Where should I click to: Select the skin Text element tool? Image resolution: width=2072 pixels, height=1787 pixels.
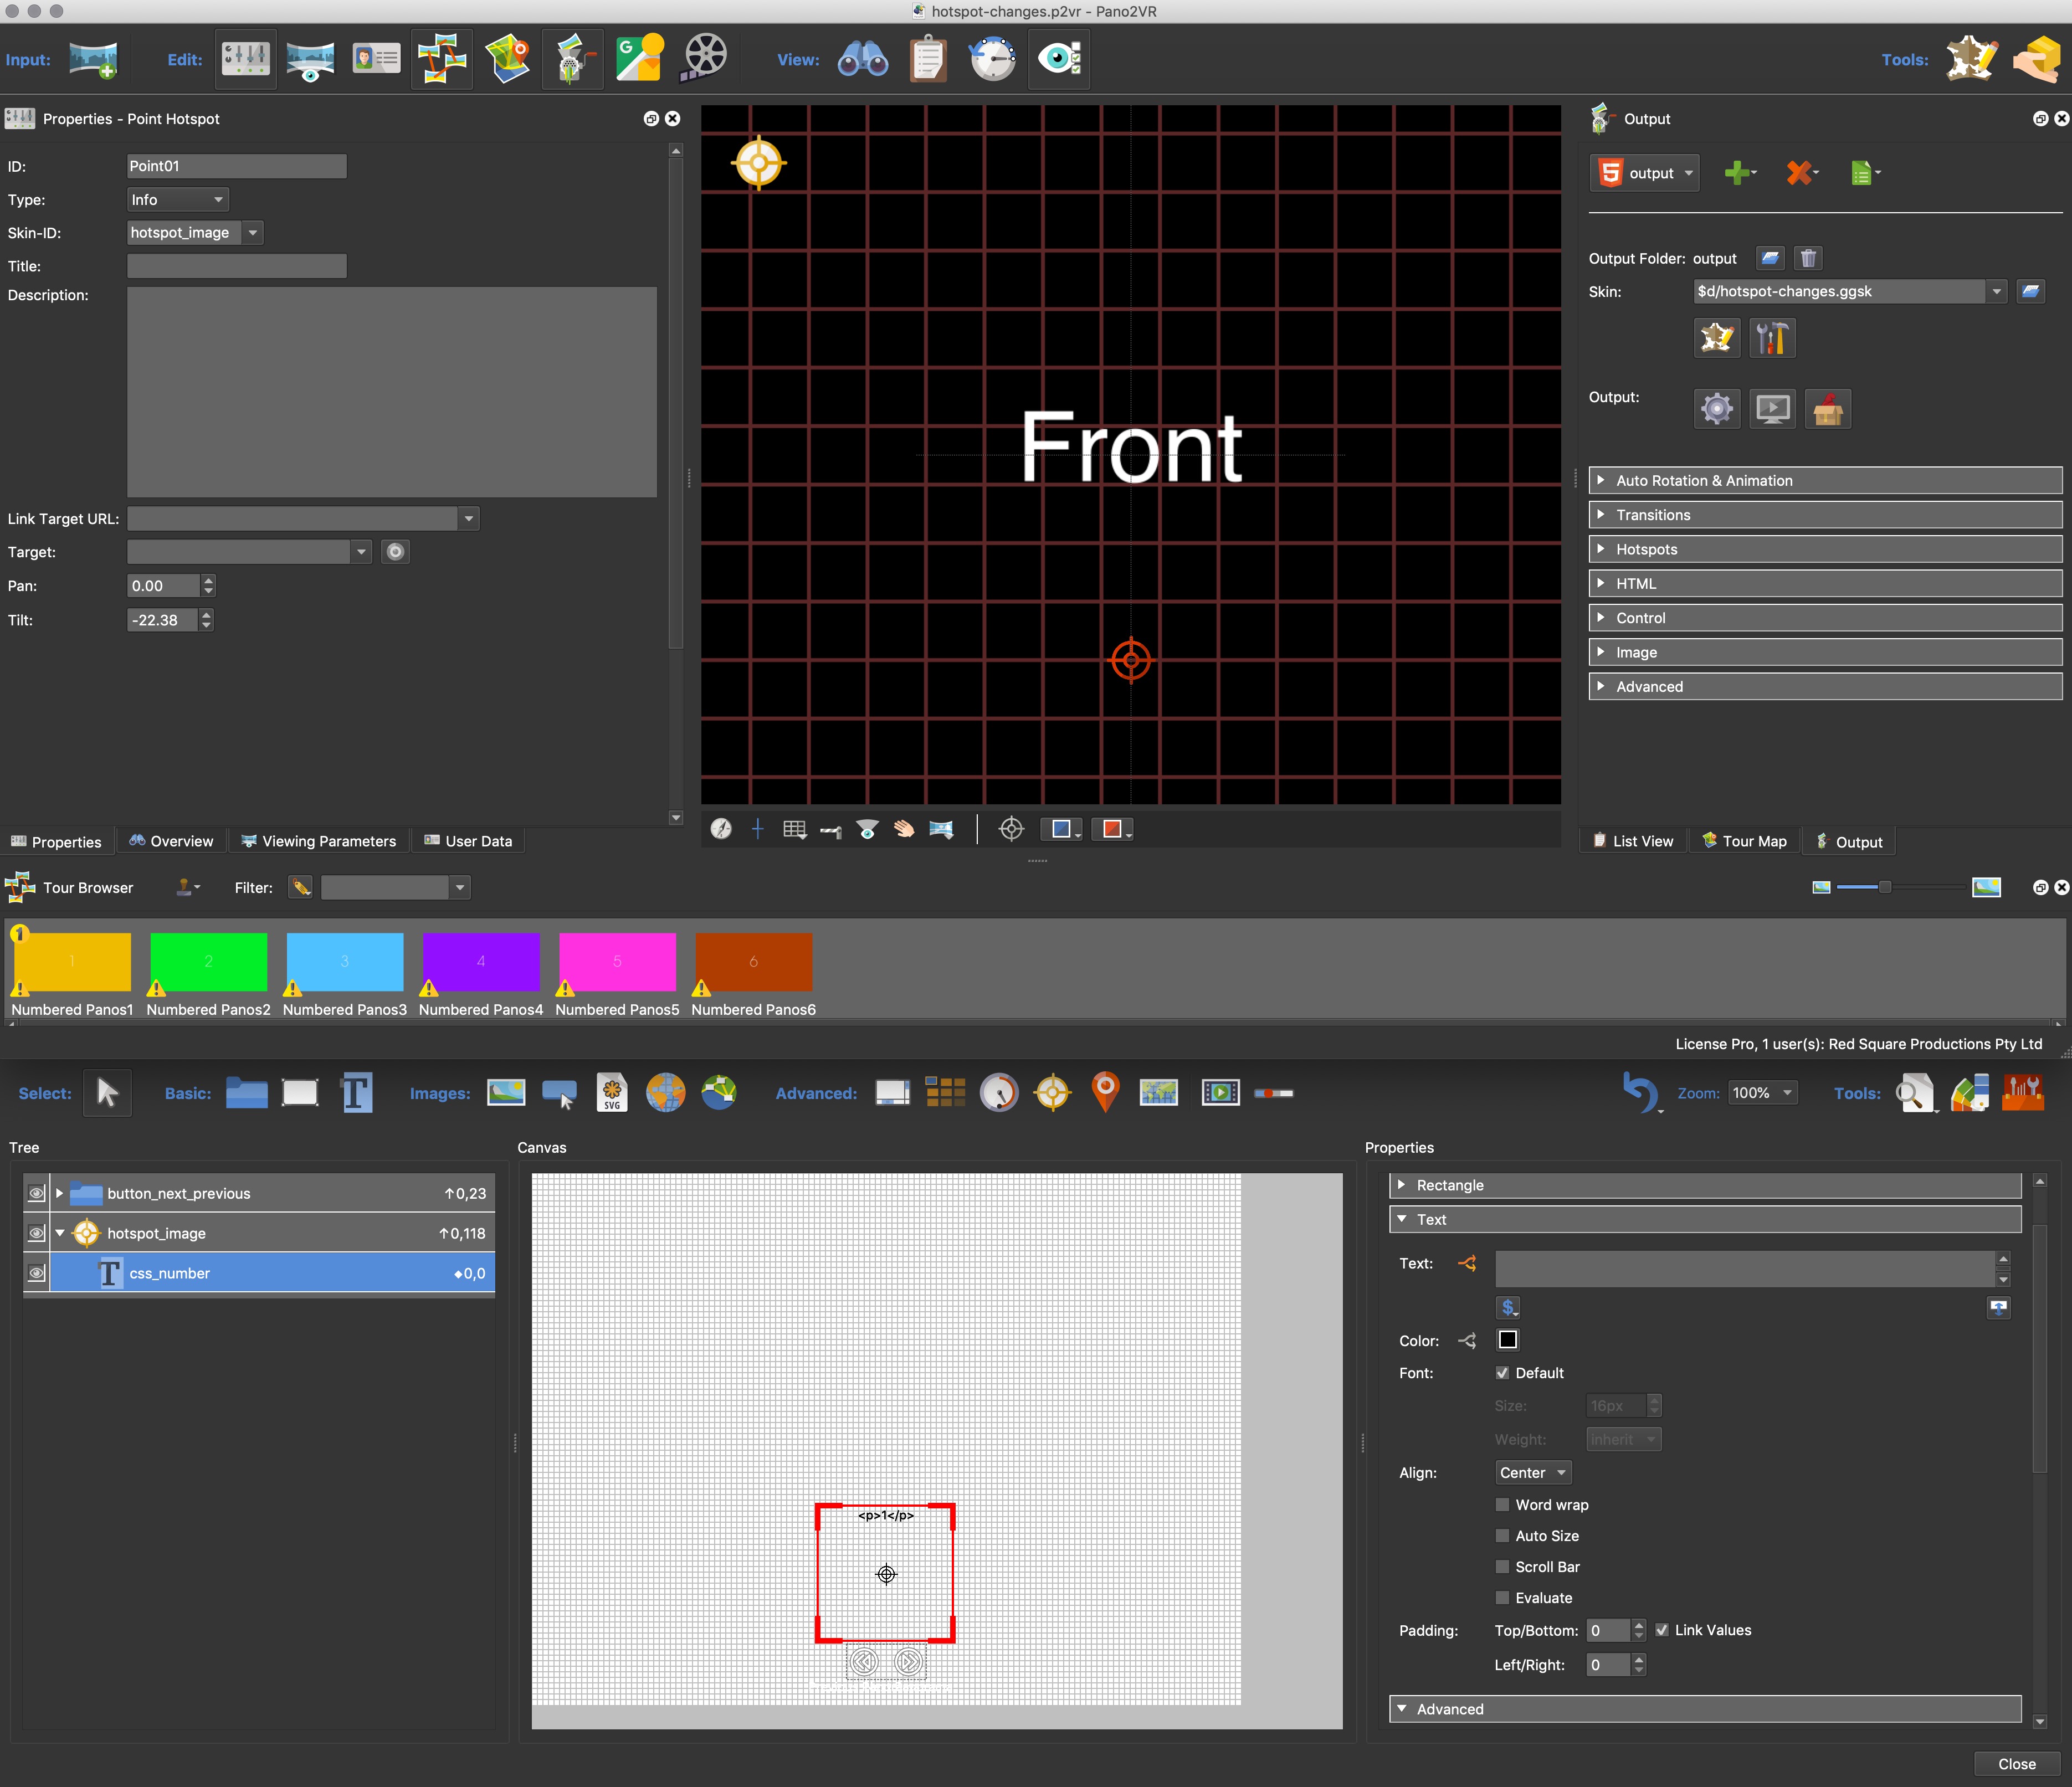[x=356, y=1093]
